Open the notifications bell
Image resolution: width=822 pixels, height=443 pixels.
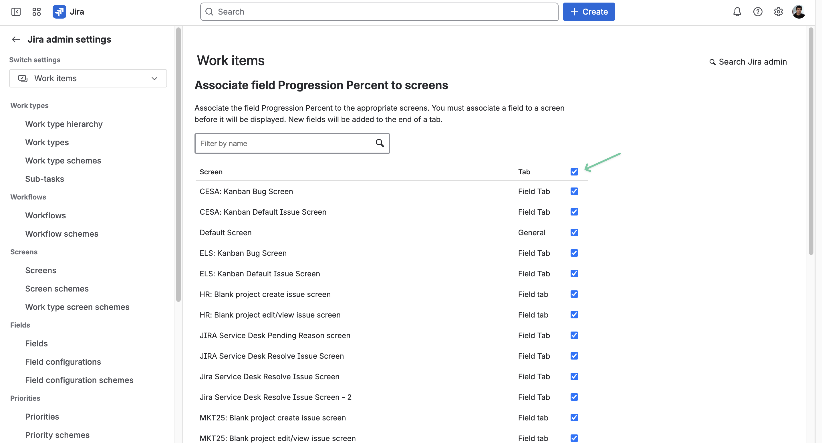737,12
